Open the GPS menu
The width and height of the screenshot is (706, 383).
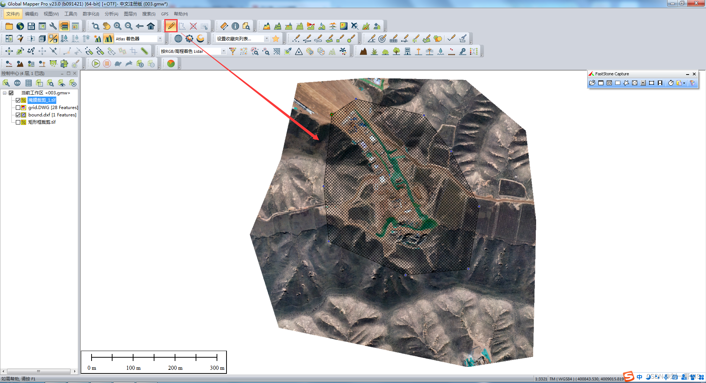(165, 14)
